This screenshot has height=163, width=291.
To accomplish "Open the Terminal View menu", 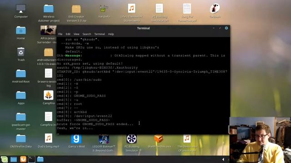I will click(76, 34).
